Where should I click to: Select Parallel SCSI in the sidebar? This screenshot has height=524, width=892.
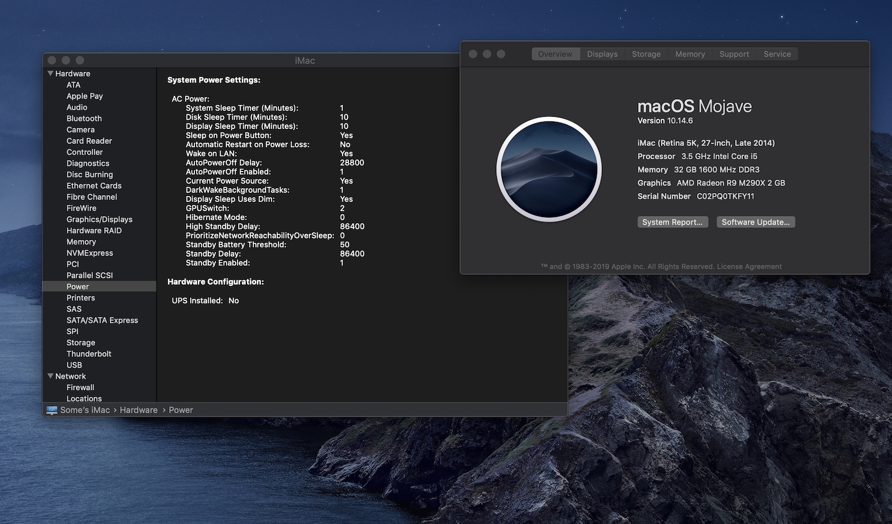click(x=90, y=275)
